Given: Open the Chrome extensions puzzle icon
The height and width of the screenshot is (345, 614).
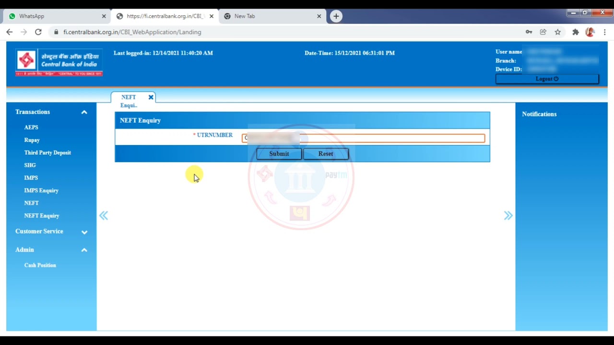Looking at the screenshot, I should click(x=576, y=32).
